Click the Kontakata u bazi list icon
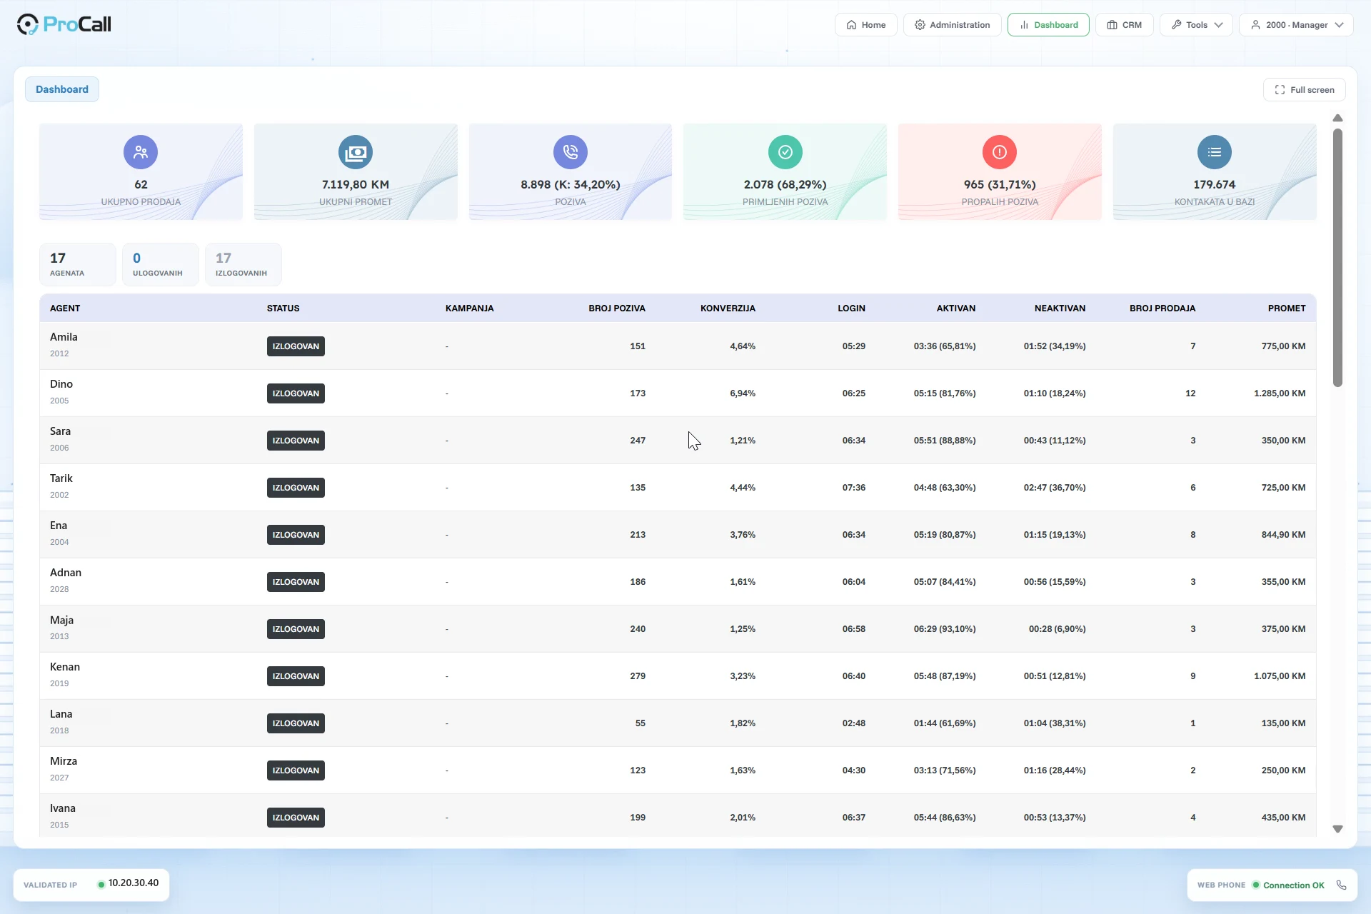 [x=1215, y=152]
